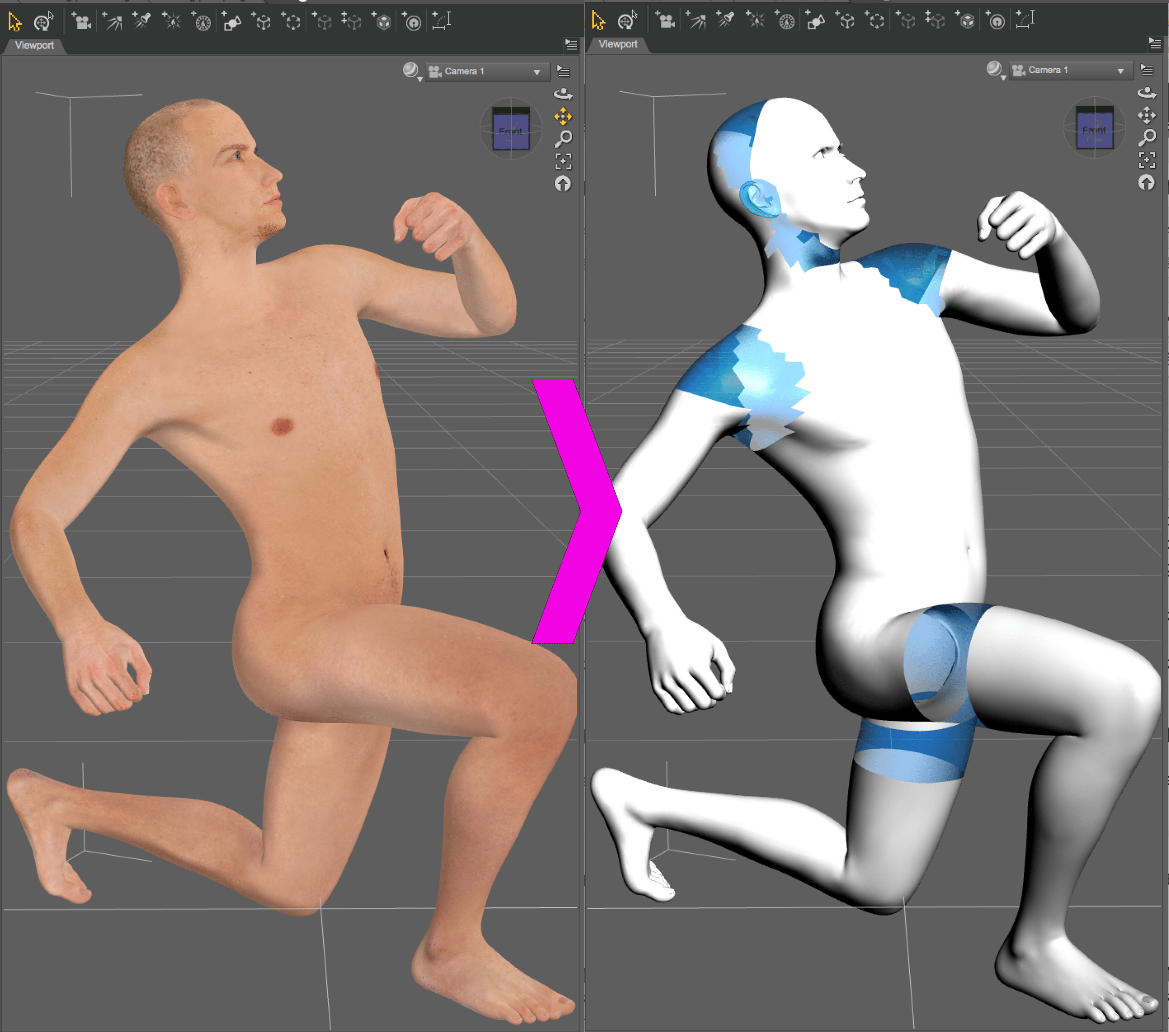Screen dimensions: 1169x1032
Task: Select the left Viewport tab
Action: click(34, 45)
